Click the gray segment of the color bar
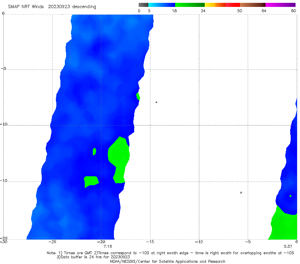300x264 pixels. point(144,5)
